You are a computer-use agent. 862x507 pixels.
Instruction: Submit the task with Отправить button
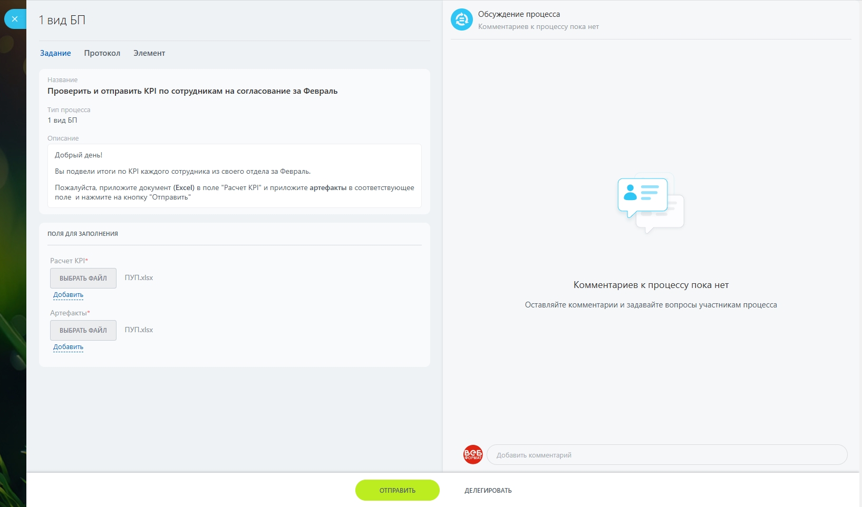point(397,490)
